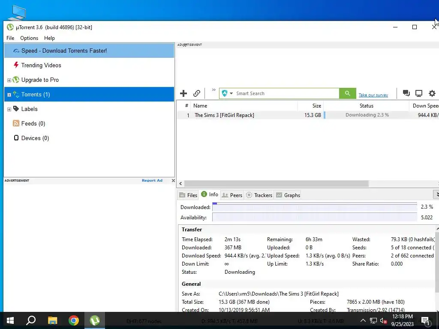Viewport: 439px width, 329px height.
Task: Expand the toolbar overflow chevron
Action: [x=213, y=90]
